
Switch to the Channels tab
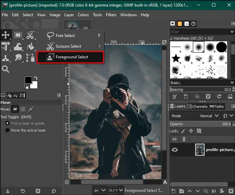(x=197, y=106)
